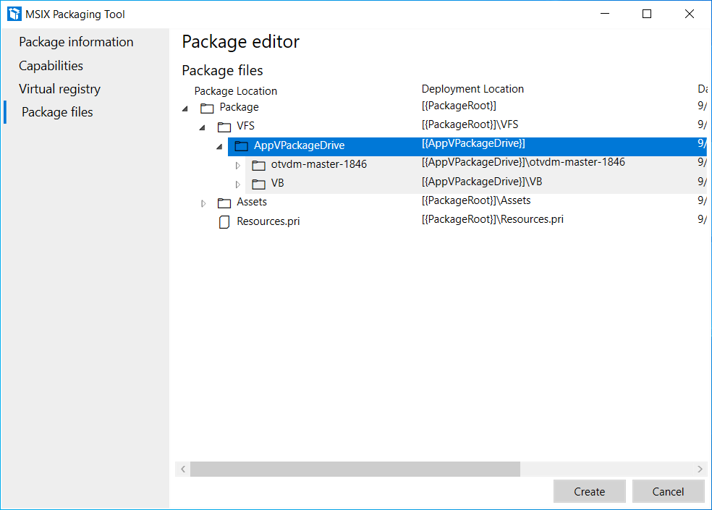Click the Resources.pri file icon
The image size is (712, 510).
(224, 222)
